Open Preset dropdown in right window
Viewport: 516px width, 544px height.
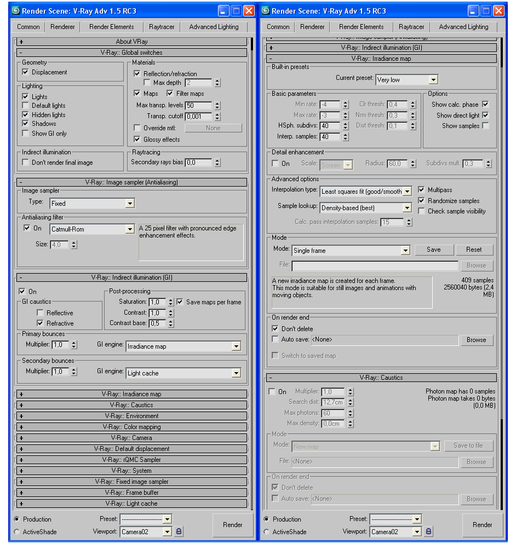[x=395, y=519]
